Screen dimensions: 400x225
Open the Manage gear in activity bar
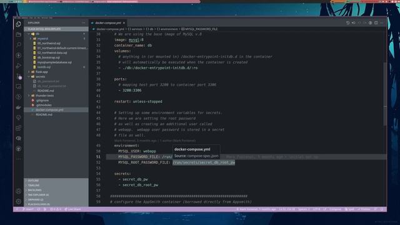click(18, 201)
